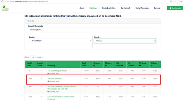Click total score 6735 cell
Screen dimensions: 183x106
[x=86, y=86]
